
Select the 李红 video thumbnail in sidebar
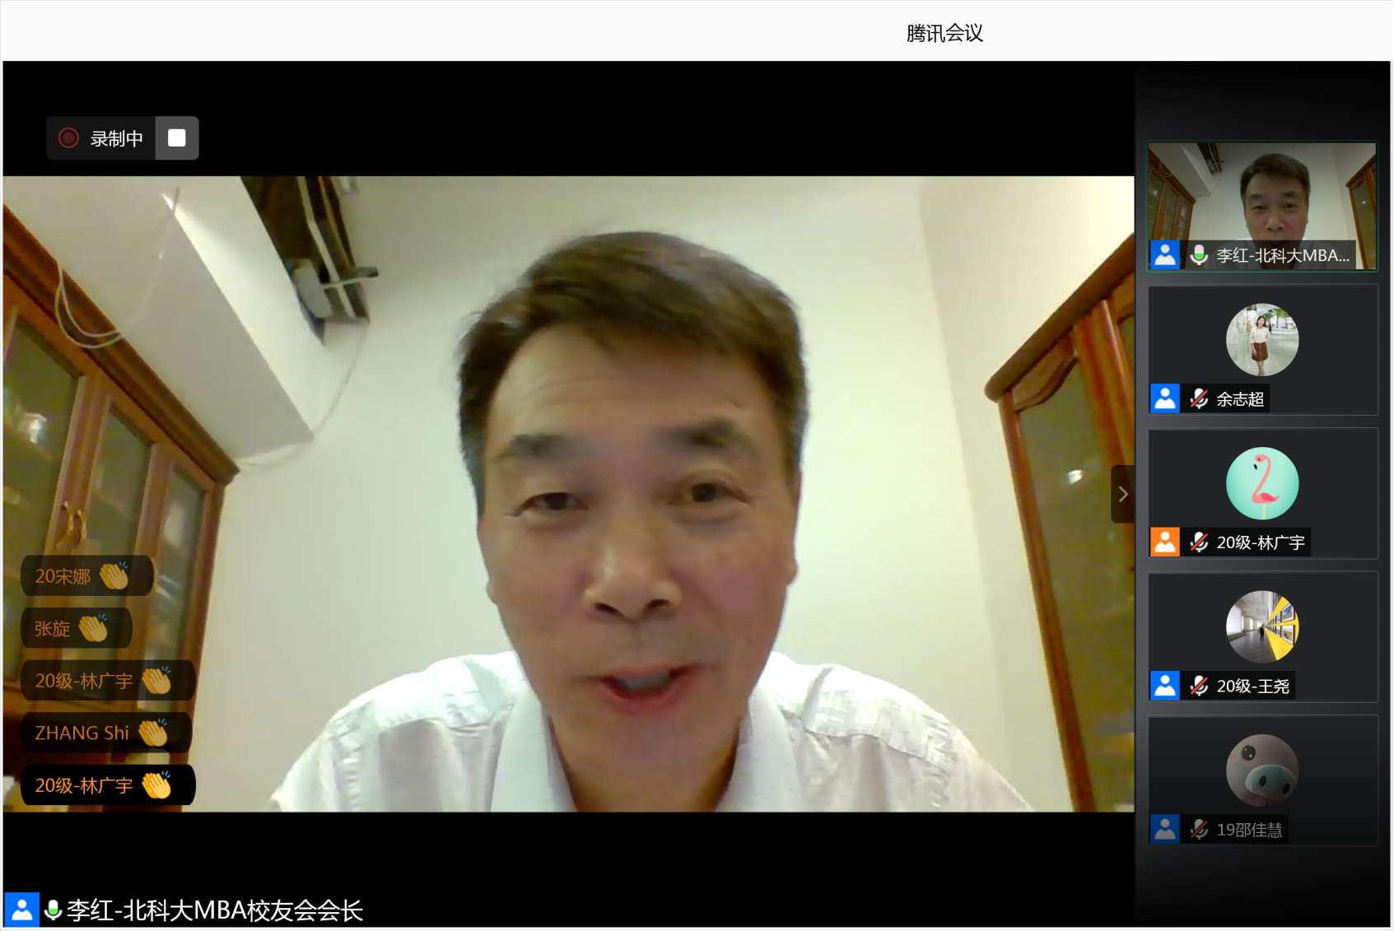1261,198
